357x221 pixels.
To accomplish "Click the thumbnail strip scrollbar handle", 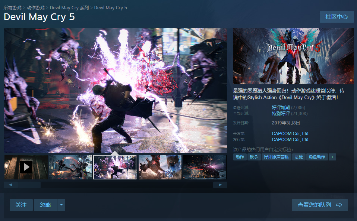I will (x=29, y=185).
